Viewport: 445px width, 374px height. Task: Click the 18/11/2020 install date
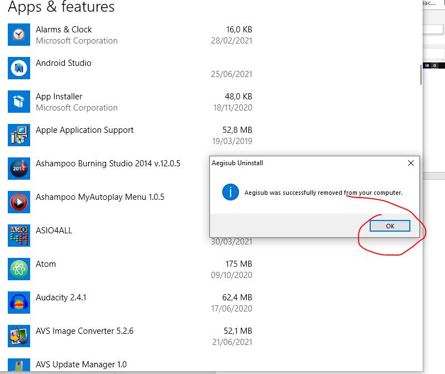pyautogui.click(x=233, y=108)
